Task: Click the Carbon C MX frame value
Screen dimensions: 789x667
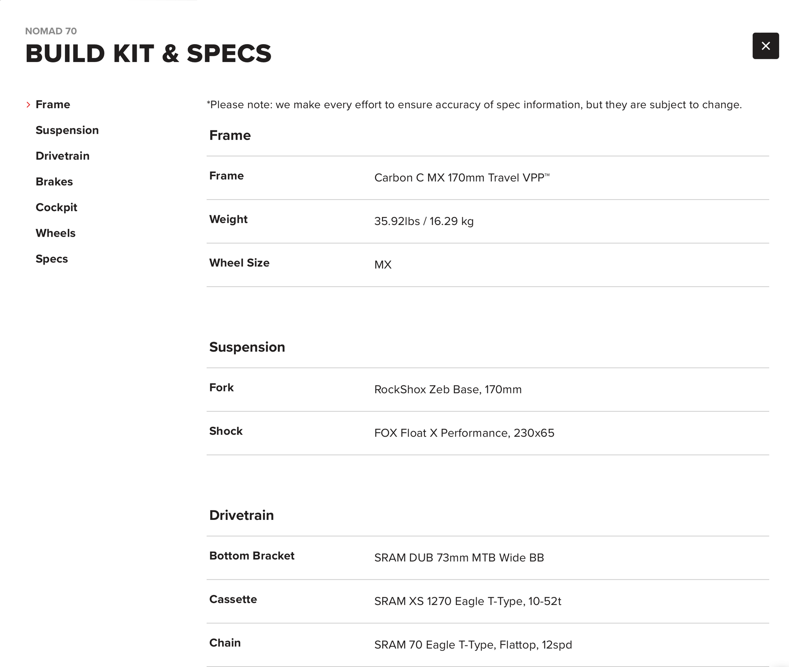Action: (x=461, y=178)
